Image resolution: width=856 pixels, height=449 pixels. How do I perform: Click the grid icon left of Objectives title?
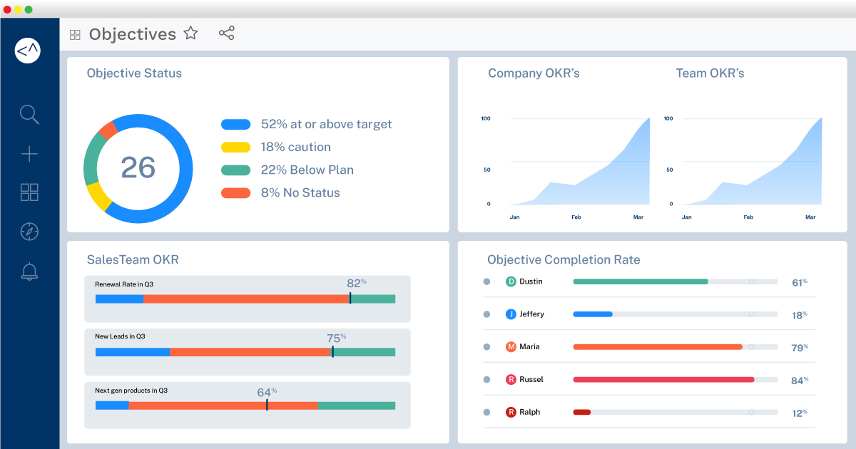pos(75,35)
